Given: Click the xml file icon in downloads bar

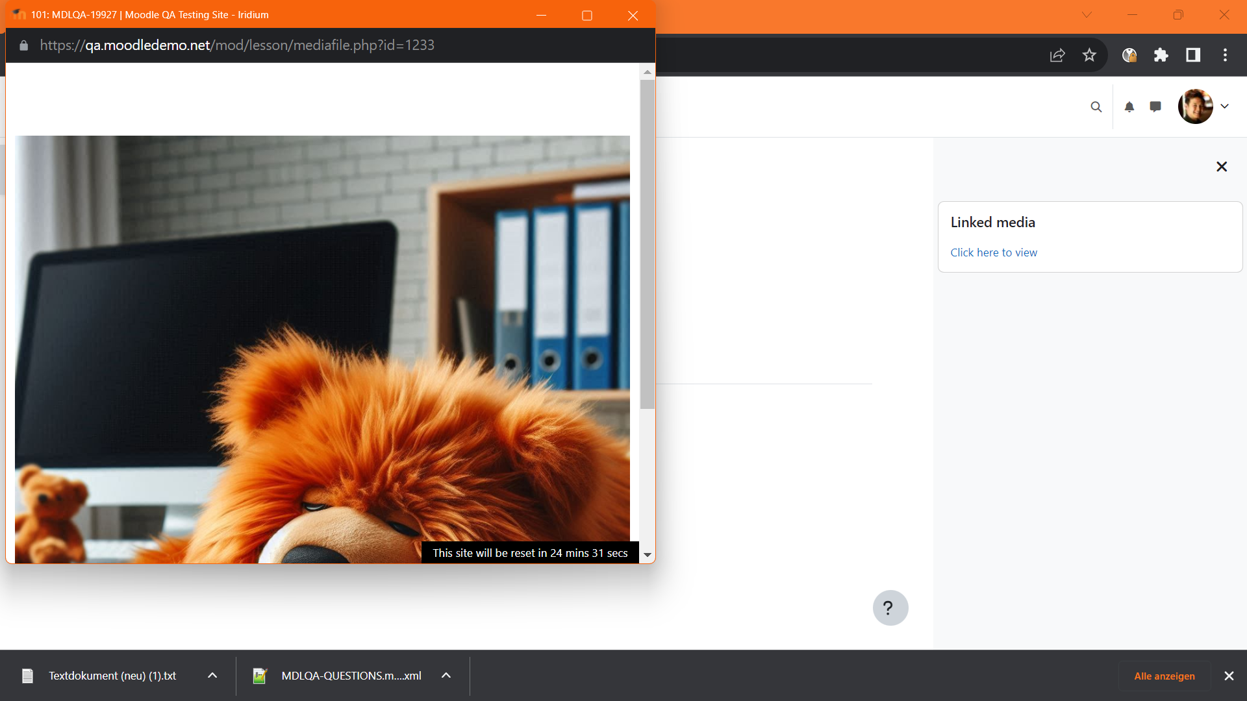Looking at the screenshot, I should 260,676.
